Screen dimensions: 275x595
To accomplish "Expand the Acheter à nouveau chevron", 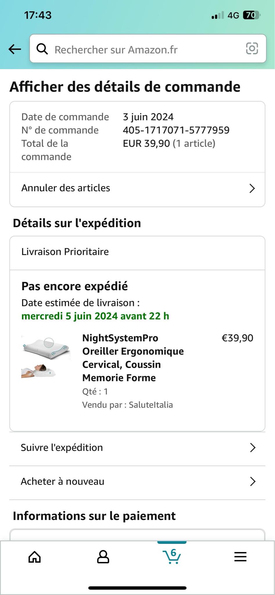I will pos(253,481).
